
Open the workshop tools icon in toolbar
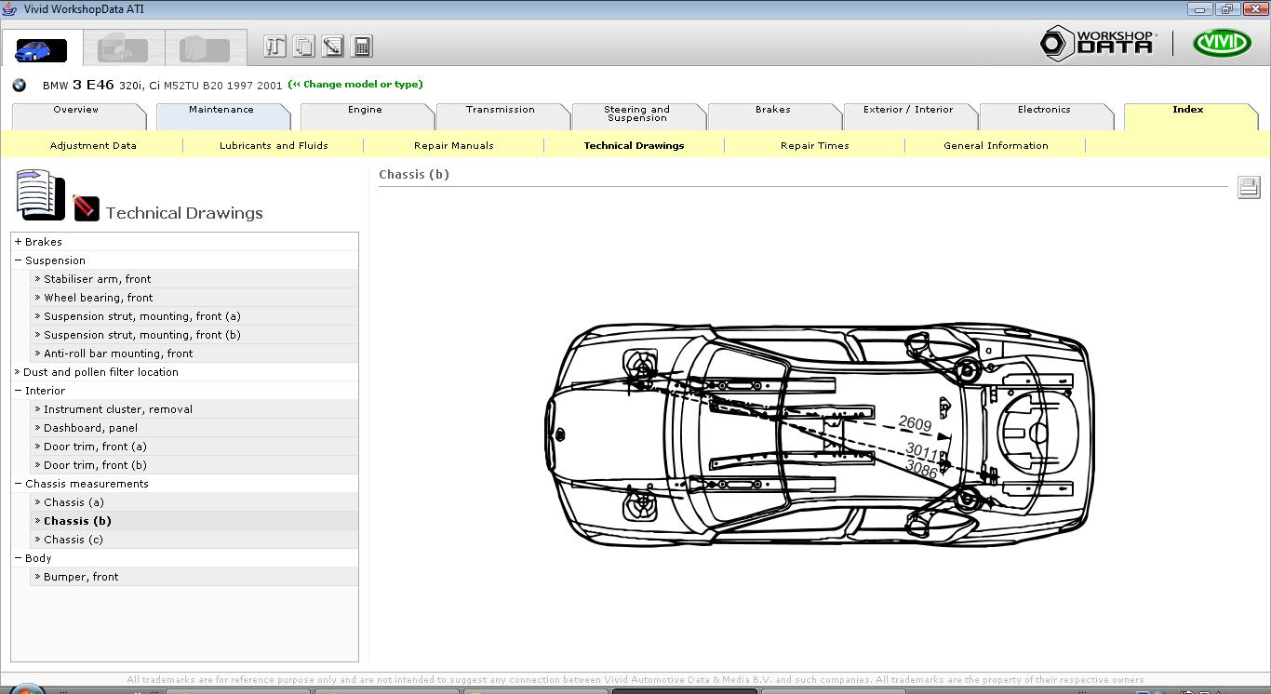point(274,47)
